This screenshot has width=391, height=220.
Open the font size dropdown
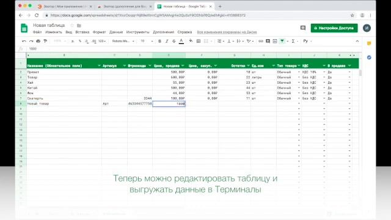(147, 41)
